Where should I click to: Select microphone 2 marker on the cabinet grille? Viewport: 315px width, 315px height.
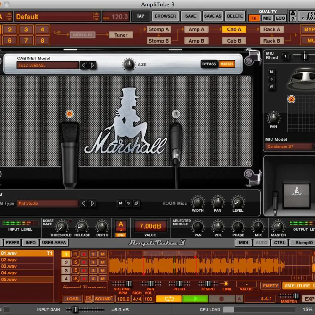pyautogui.click(x=69, y=114)
